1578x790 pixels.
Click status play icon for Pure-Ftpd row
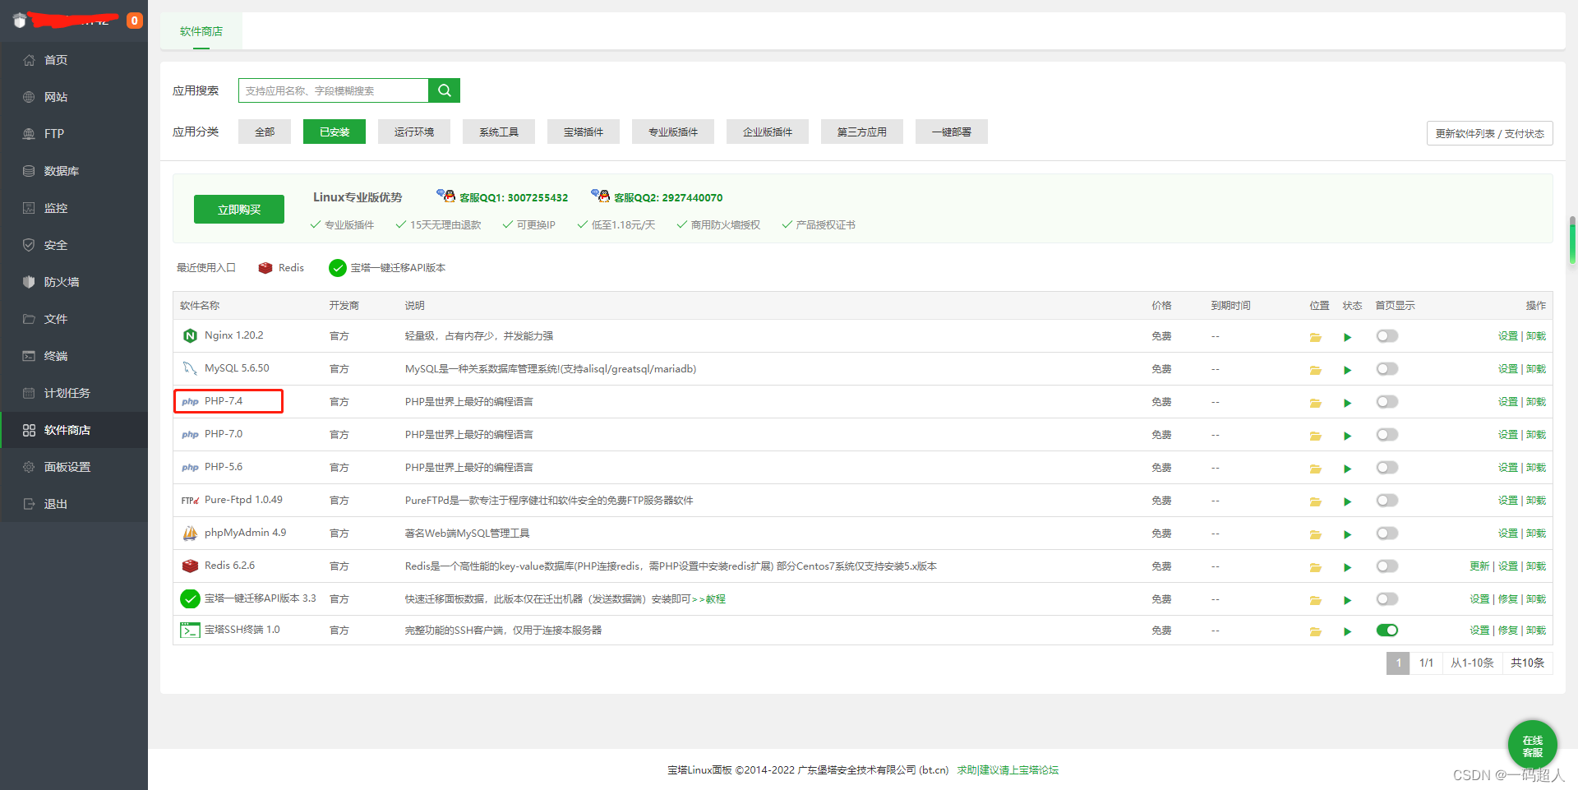tap(1347, 501)
